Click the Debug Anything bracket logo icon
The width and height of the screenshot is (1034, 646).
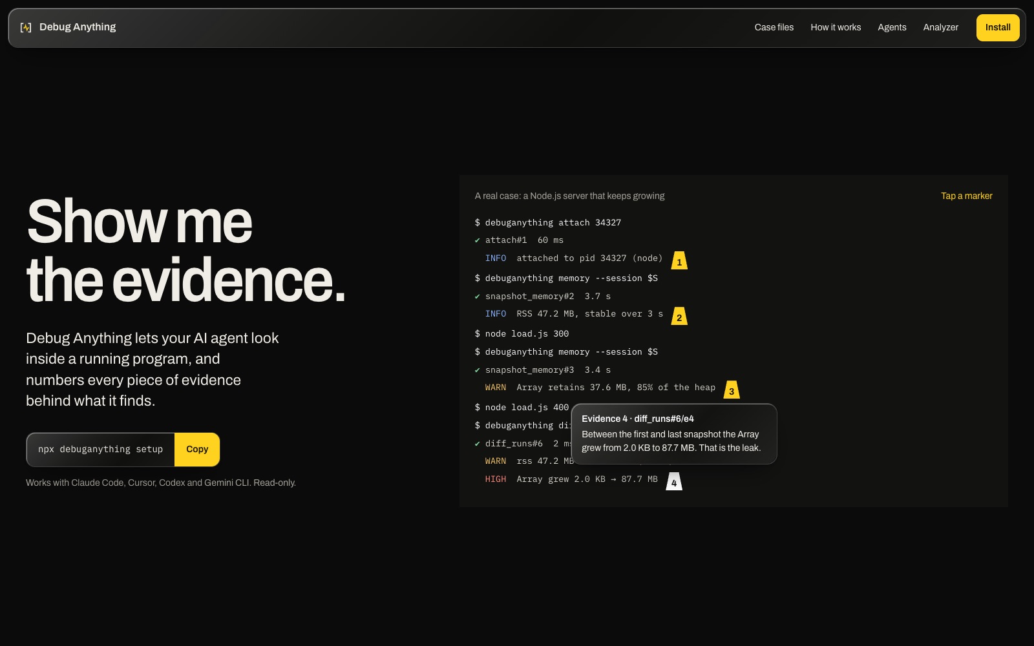[26, 27]
